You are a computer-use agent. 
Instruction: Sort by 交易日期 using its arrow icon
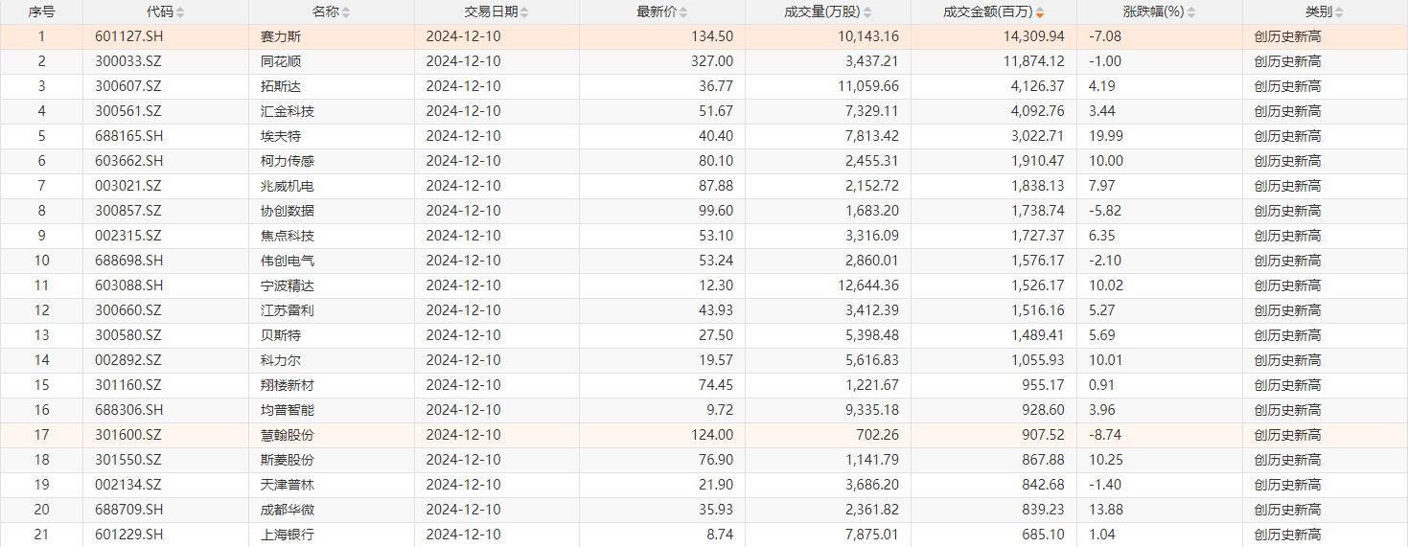coord(525,12)
